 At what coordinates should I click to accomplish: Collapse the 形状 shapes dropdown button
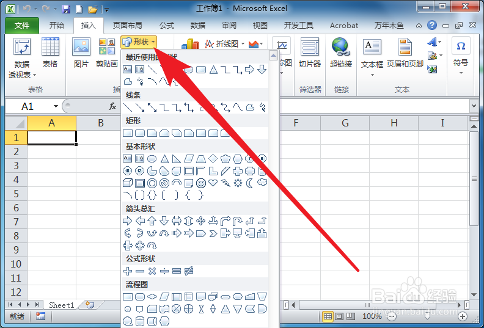[139, 42]
